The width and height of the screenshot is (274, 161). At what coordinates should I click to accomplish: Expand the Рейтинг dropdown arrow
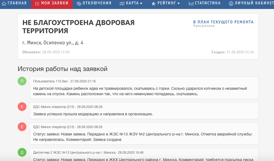pos(179,4)
